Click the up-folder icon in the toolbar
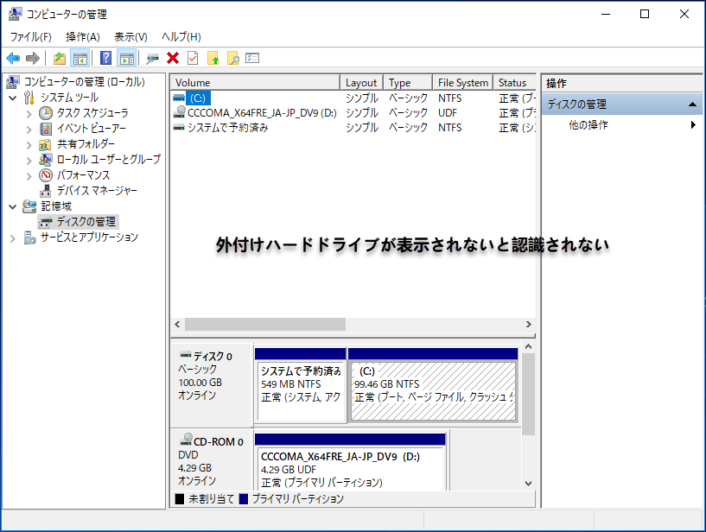This screenshot has width=706, height=532. click(x=59, y=58)
